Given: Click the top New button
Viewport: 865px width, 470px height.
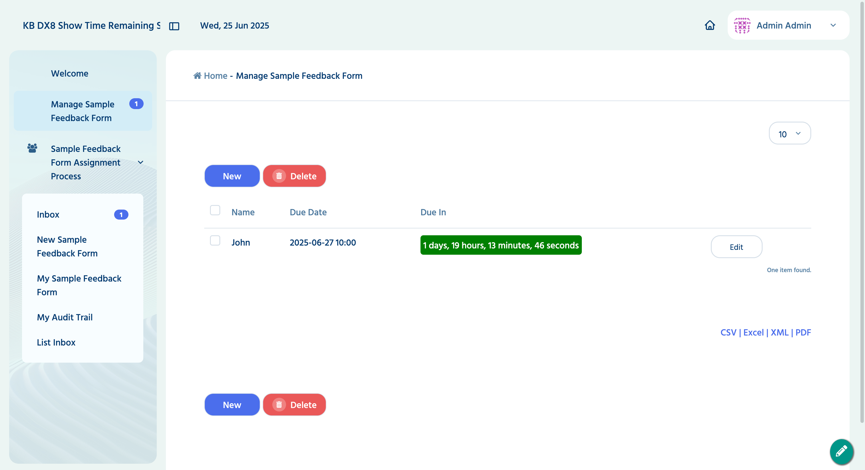Looking at the screenshot, I should pos(232,176).
